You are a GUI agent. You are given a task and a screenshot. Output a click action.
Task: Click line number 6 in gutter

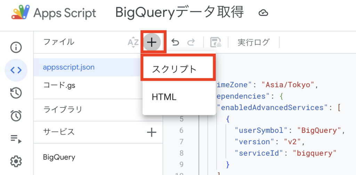181,130
